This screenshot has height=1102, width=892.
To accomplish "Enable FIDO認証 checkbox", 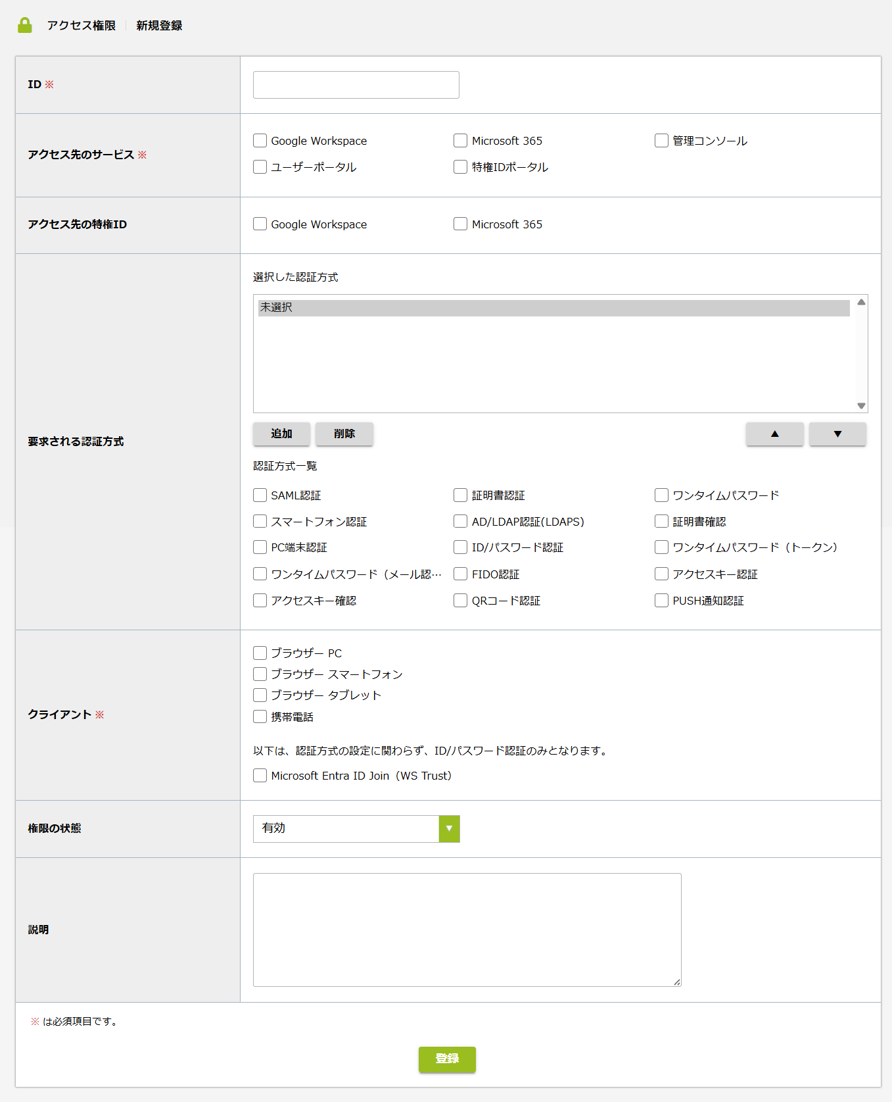I will (x=461, y=574).
